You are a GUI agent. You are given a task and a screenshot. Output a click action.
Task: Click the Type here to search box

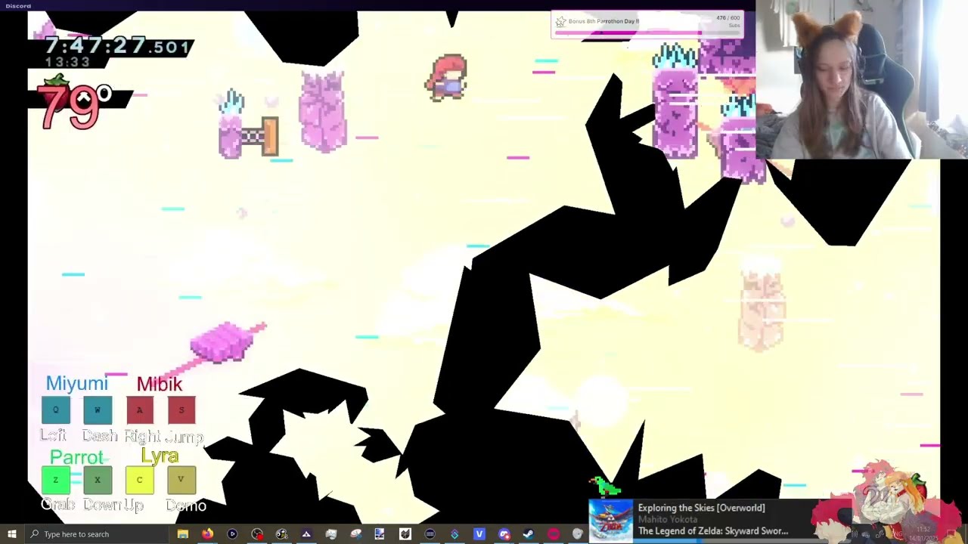pos(97,534)
